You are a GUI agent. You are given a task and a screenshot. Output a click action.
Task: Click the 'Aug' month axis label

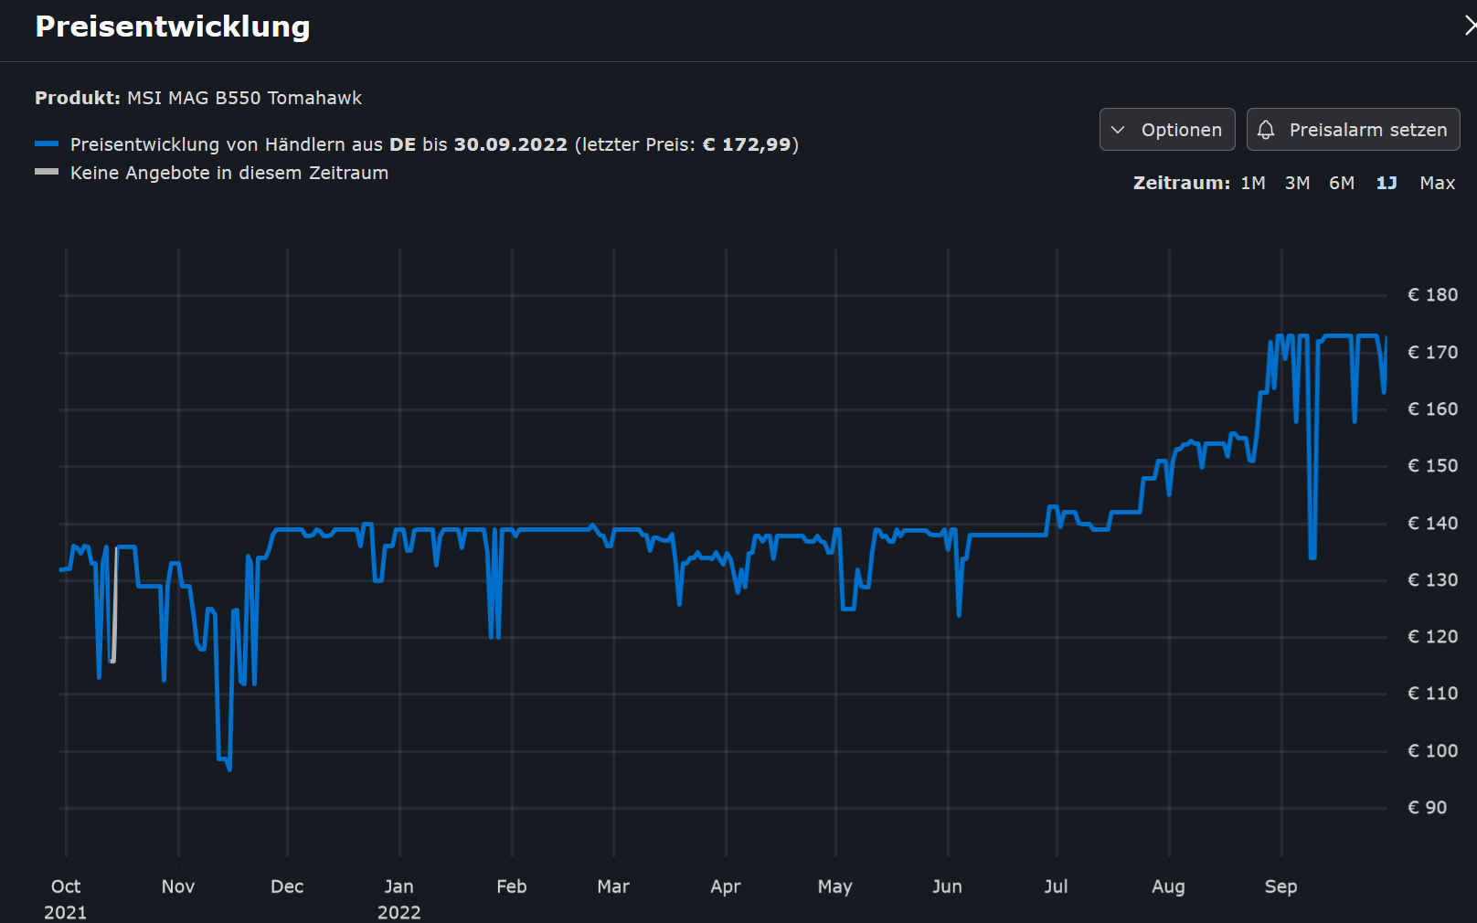[x=1169, y=886]
